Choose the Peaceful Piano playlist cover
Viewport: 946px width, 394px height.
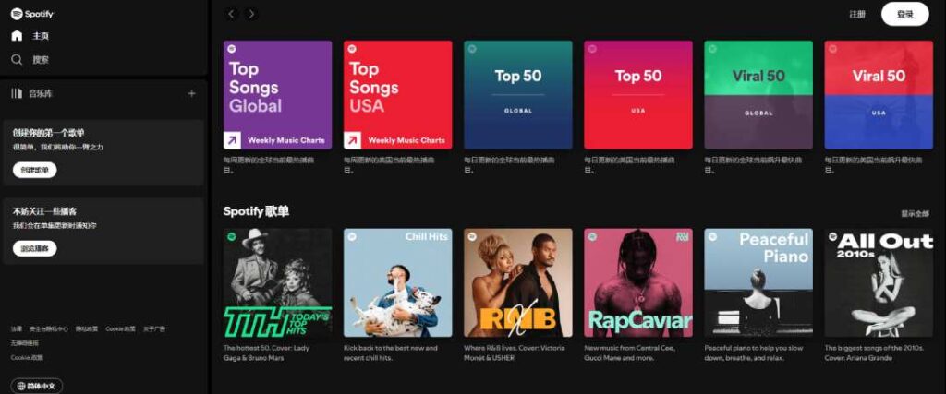pos(758,282)
